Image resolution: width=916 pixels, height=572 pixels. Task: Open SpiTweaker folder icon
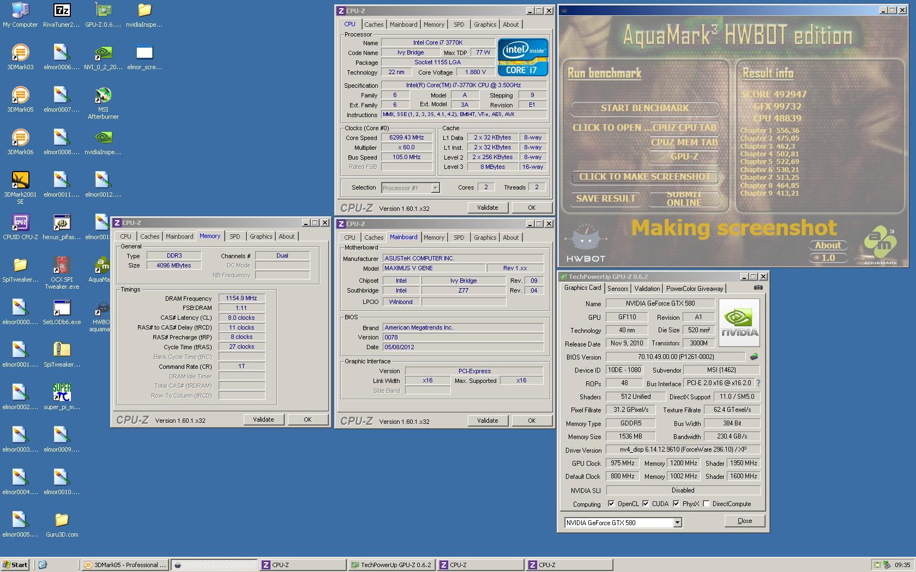click(x=20, y=270)
